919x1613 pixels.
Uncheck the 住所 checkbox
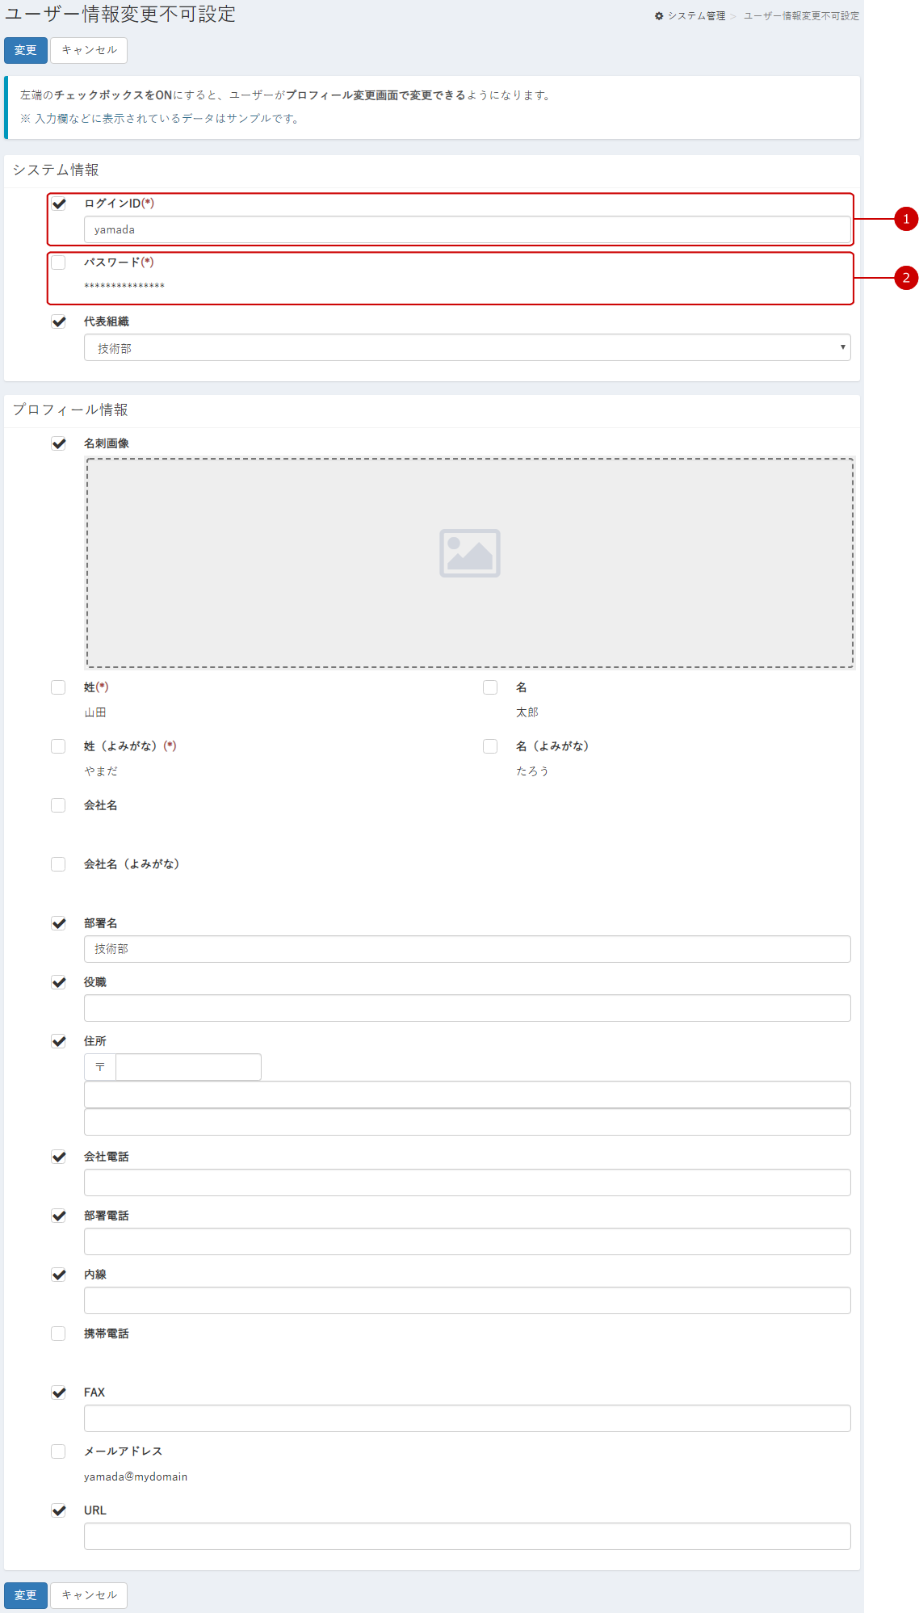pos(58,1041)
